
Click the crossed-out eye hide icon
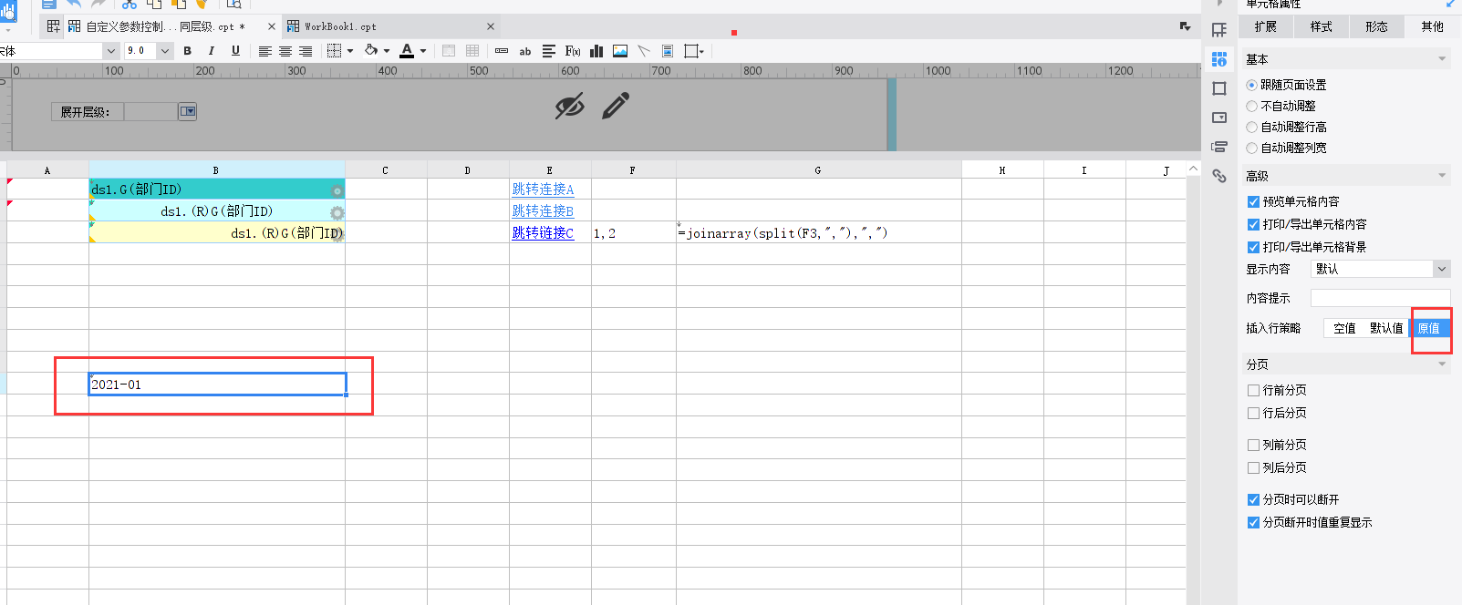point(570,106)
